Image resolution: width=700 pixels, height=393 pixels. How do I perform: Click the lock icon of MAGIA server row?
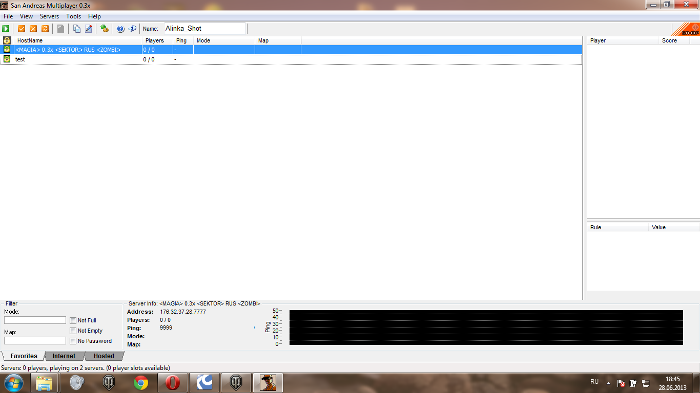click(x=7, y=50)
